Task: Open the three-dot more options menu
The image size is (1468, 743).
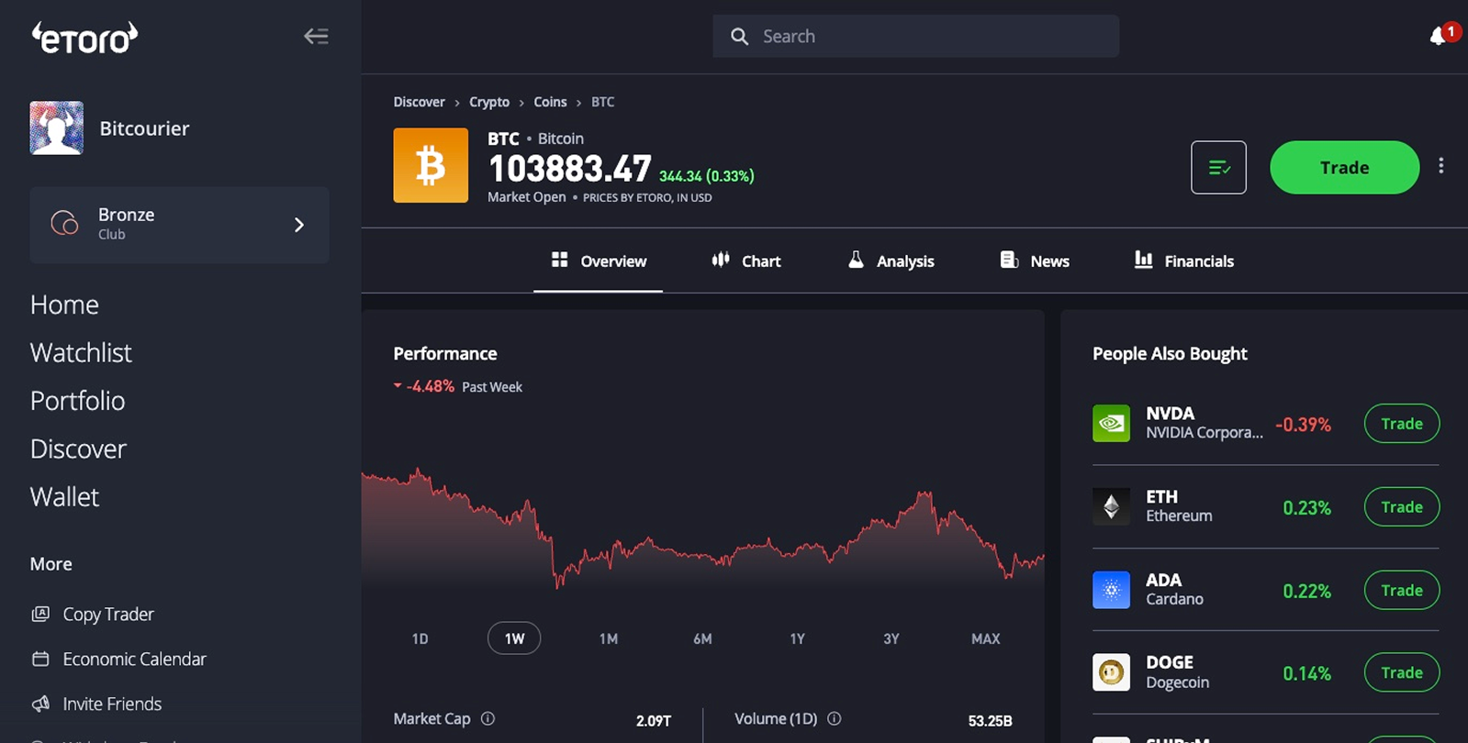Action: (x=1441, y=166)
